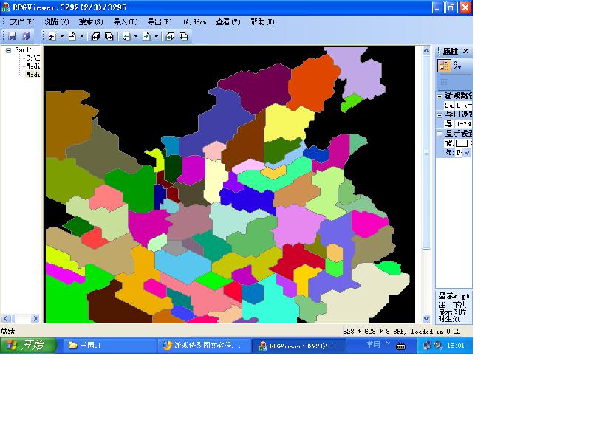Open the dropdown arrow beside the export page icon
The height and width of the screenshot is (443, 591).
click(x=157, y=36)
